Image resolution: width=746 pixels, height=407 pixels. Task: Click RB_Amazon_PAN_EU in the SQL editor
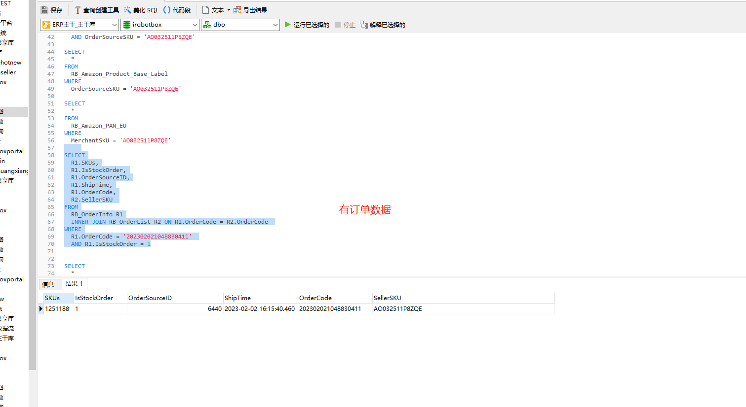[99, 126]
